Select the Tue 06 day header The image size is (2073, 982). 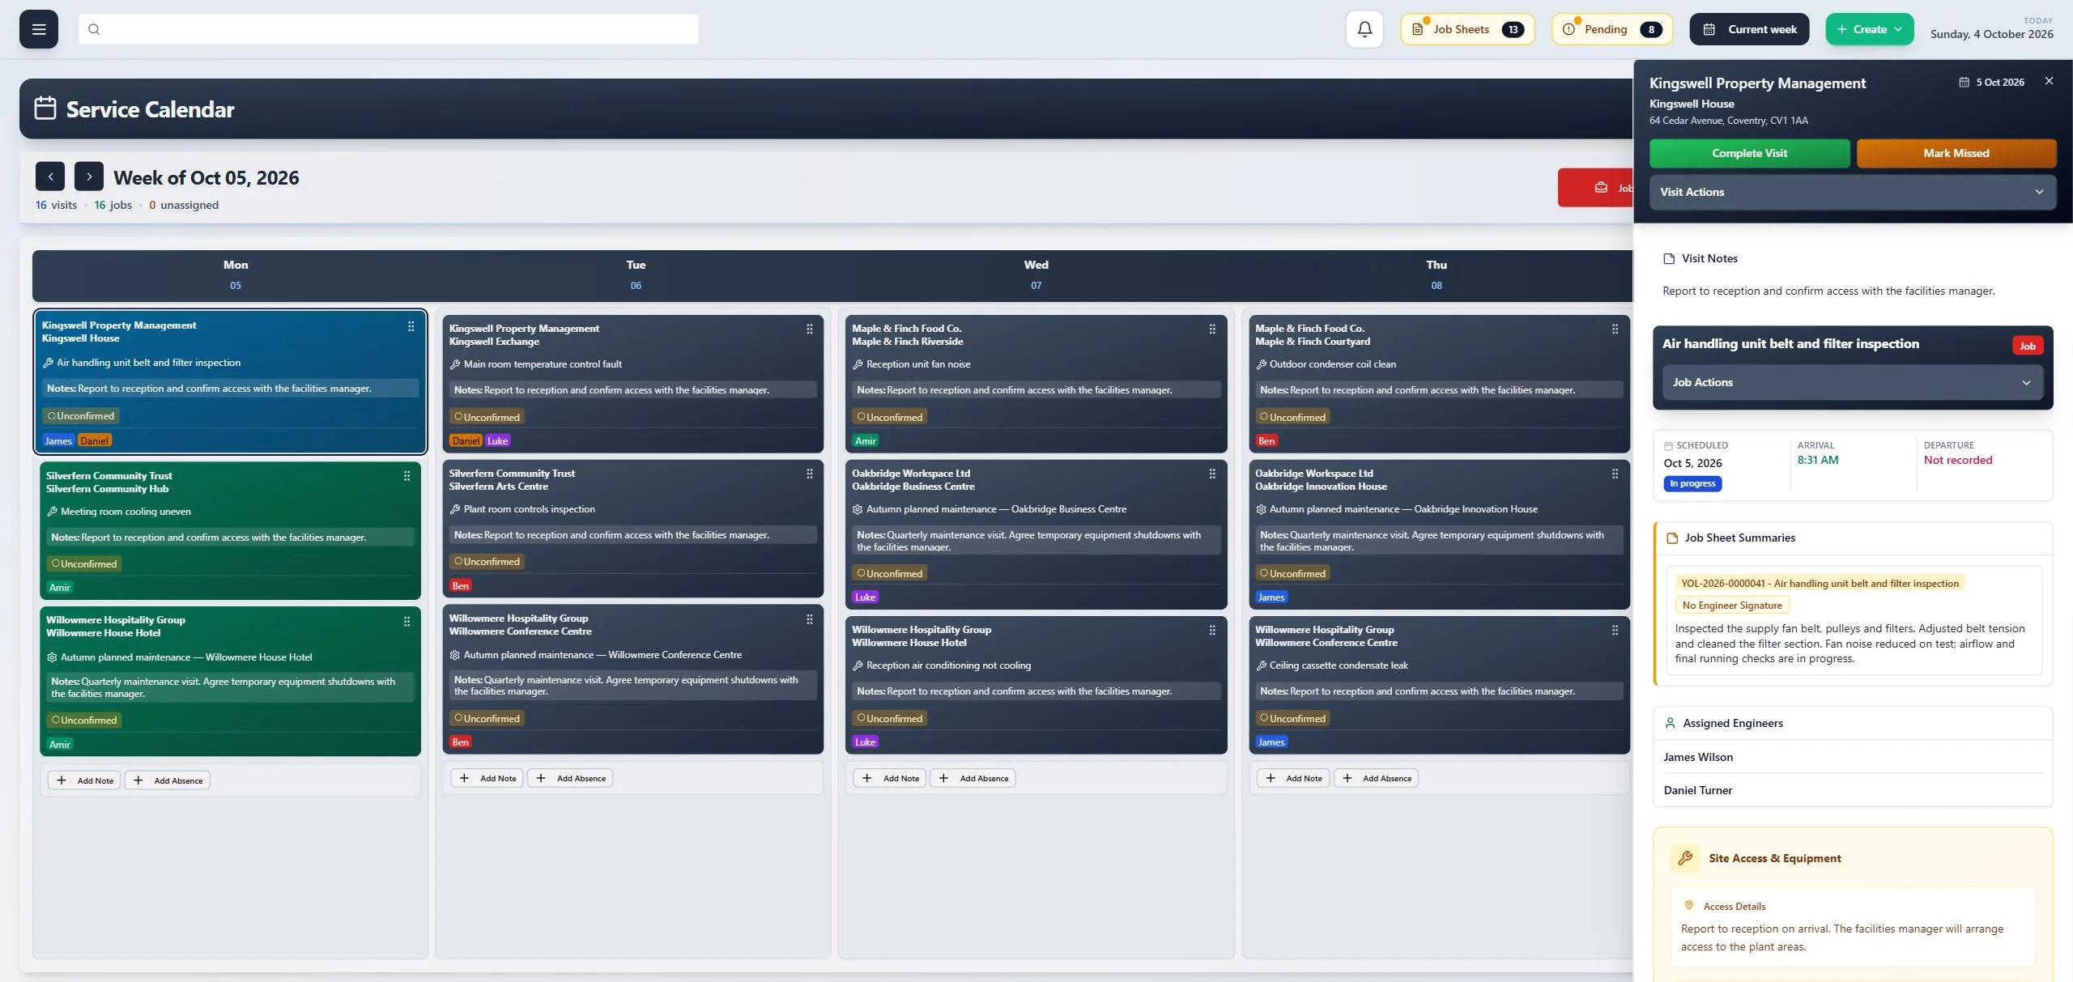(636, 275)
